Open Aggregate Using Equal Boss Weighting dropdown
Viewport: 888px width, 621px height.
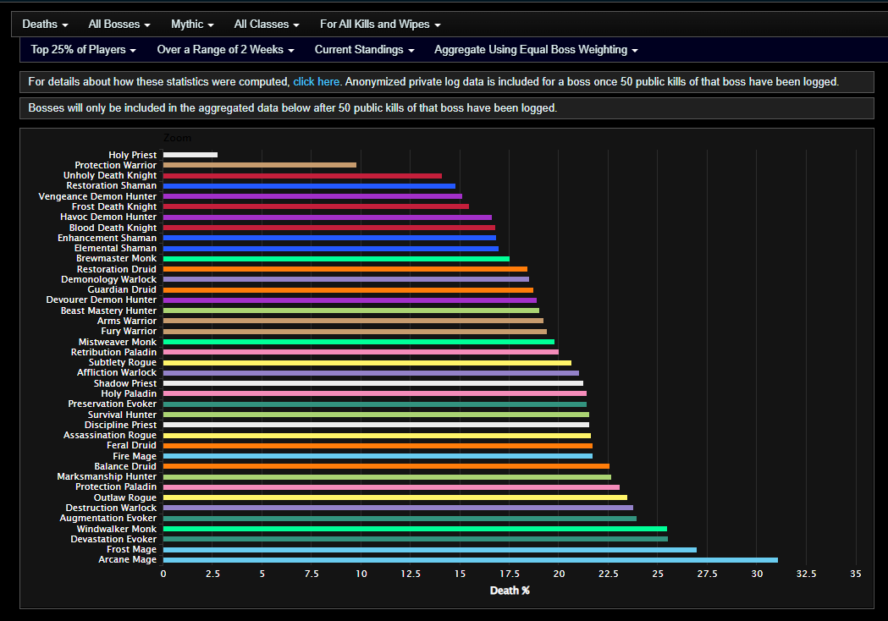[x=536, y=50]
